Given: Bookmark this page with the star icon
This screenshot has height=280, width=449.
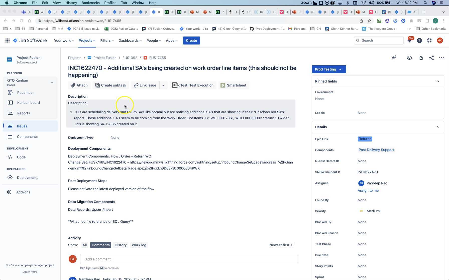Looking at the screenshot, I should point(369,21).
